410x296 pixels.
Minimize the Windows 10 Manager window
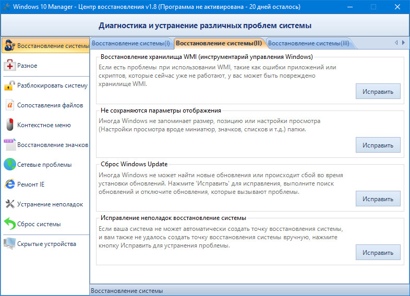click(350, 7)
